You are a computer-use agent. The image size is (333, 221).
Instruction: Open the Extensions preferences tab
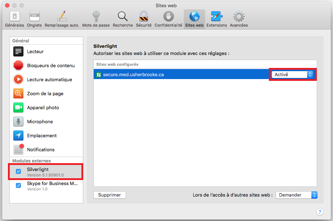[x=217, y=19]
